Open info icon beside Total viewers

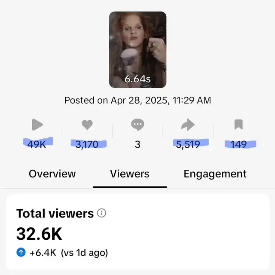(x=102, y=213)
